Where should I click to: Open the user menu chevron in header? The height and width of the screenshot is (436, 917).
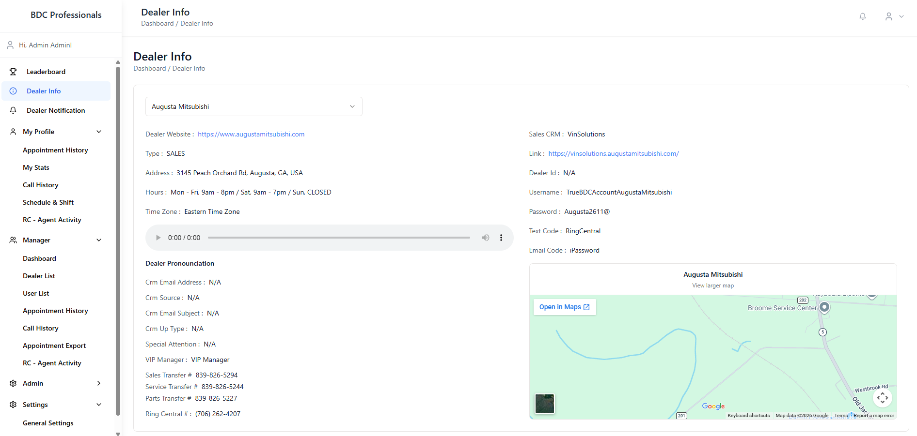pyautogui.click(x=901, y=16)
